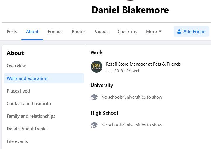Select the Check-ins tab
Viewport: 211px width, 149px height.
(127, 32)
